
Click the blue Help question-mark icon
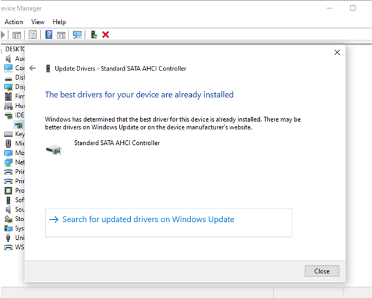point(49,35)
